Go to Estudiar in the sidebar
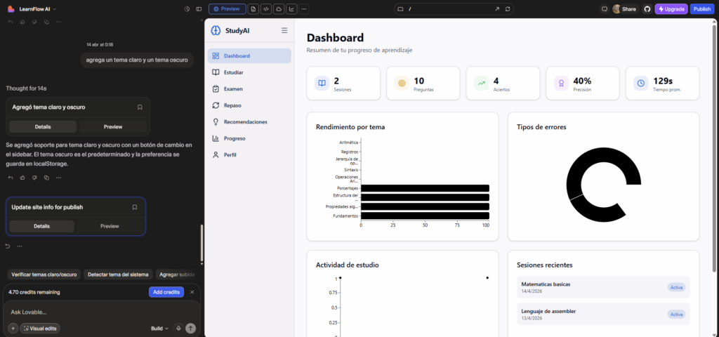Image resolution: width=719 pixels, height=337 pixels. [233, 72]
